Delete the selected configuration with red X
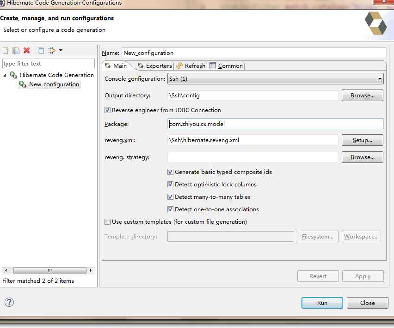Screen dimensions: 394x328 tap(27, 51)
